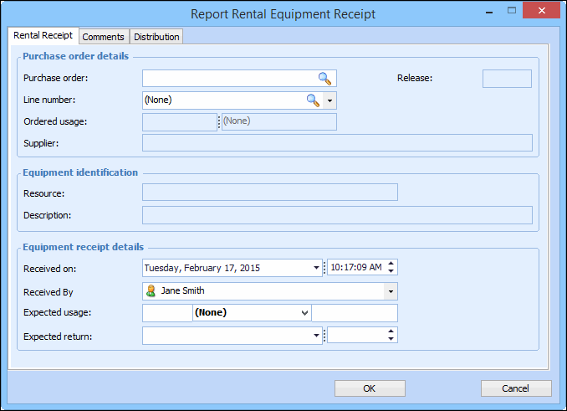The width and height of the screenshot is (567, 411).
Task: Expand the Line number dropdown arrow
Action: [330, 100]
